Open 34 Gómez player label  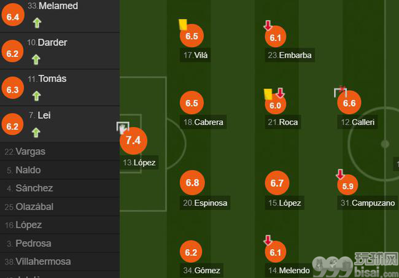[x=201, y=270]
